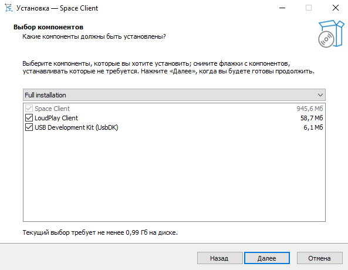Select the LoudPlay Client component row label
This screenshot has width=348, height=270.
point(56,118)
